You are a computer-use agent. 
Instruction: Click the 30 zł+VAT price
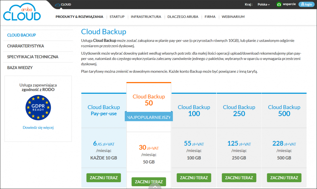[x=149, y=148]
